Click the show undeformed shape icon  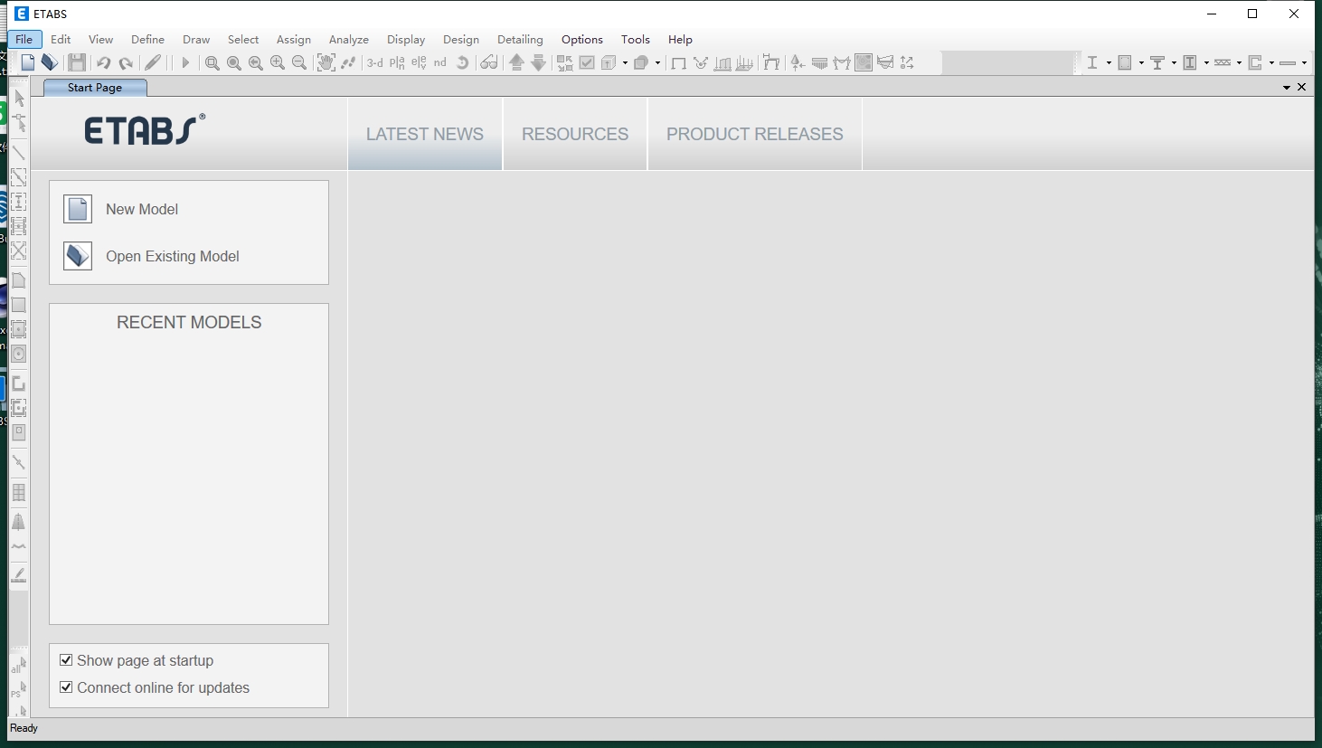coord(678,62)
